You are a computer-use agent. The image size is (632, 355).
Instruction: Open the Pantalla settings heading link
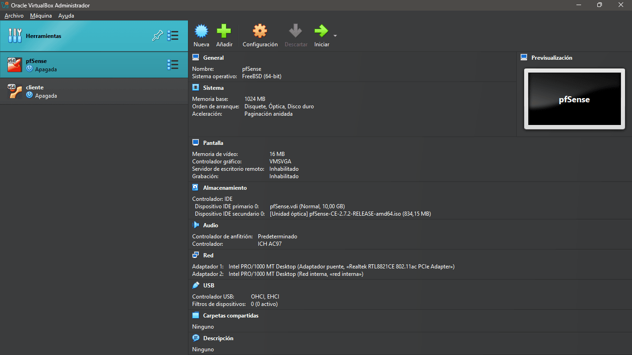(213, 143)
